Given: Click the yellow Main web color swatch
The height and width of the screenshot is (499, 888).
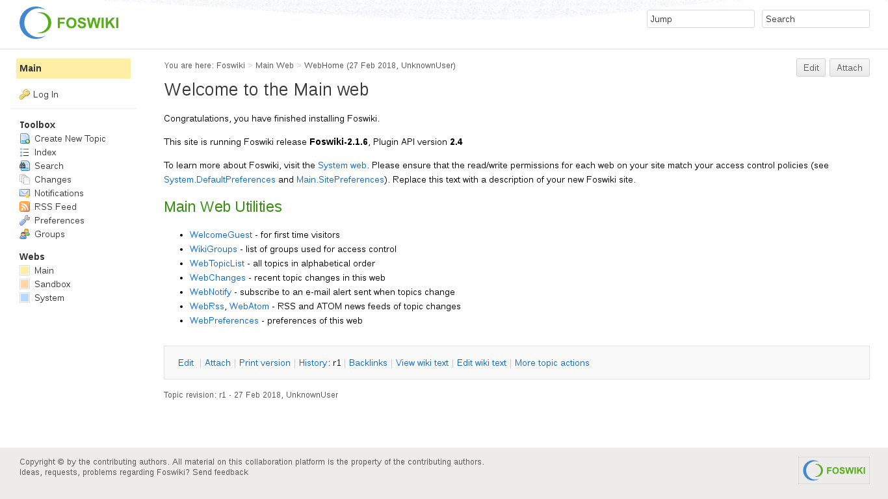Looking at the screenshot, I should 25,270.
